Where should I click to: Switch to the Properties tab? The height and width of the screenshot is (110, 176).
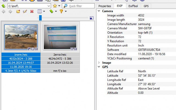tap(105, 6)
